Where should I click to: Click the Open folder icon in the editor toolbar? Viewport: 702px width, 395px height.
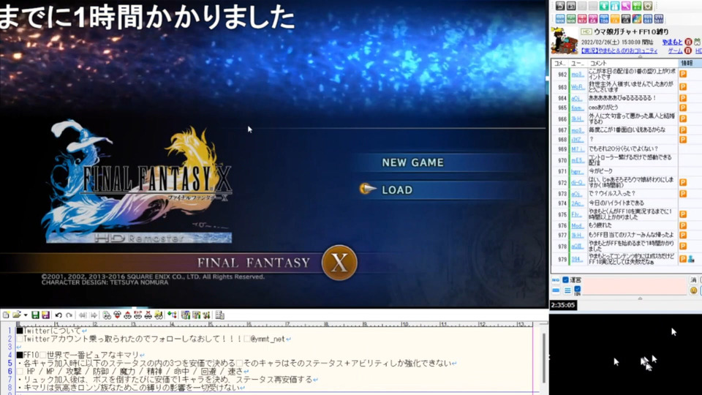tap(17, 315)
